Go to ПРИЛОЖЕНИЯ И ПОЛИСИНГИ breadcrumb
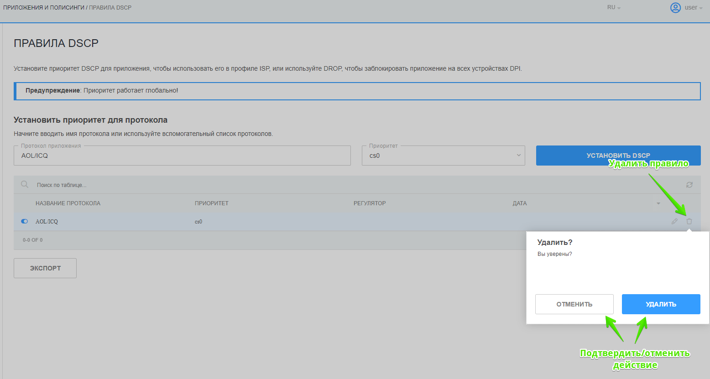This screenshot has height=379, width=710. coord(43,8)
